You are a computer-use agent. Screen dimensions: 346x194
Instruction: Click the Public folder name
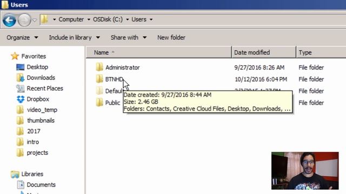[112, 103]
